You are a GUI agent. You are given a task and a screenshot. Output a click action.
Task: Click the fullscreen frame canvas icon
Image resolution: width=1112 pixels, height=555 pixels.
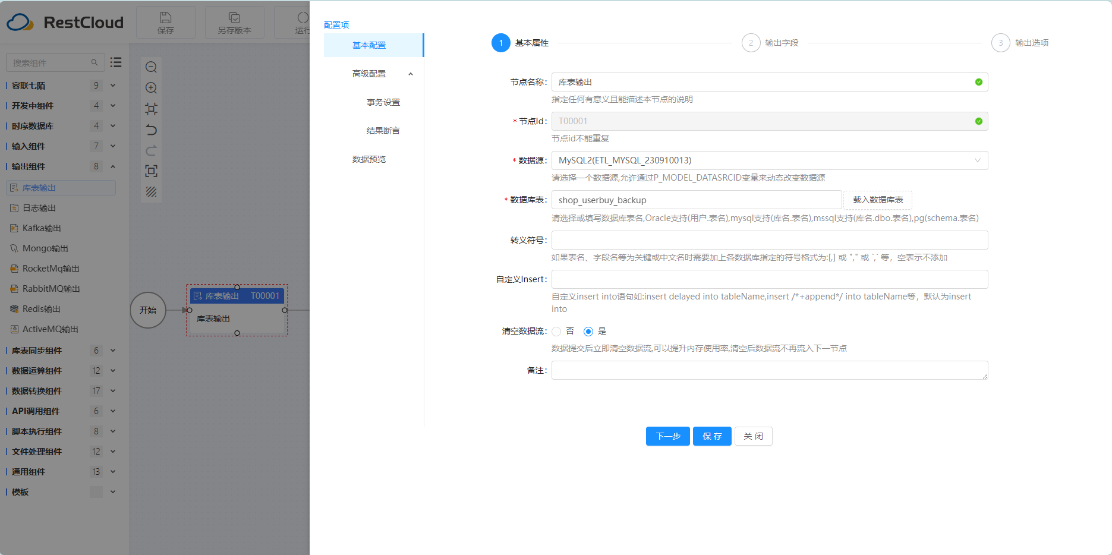[152, 171]
